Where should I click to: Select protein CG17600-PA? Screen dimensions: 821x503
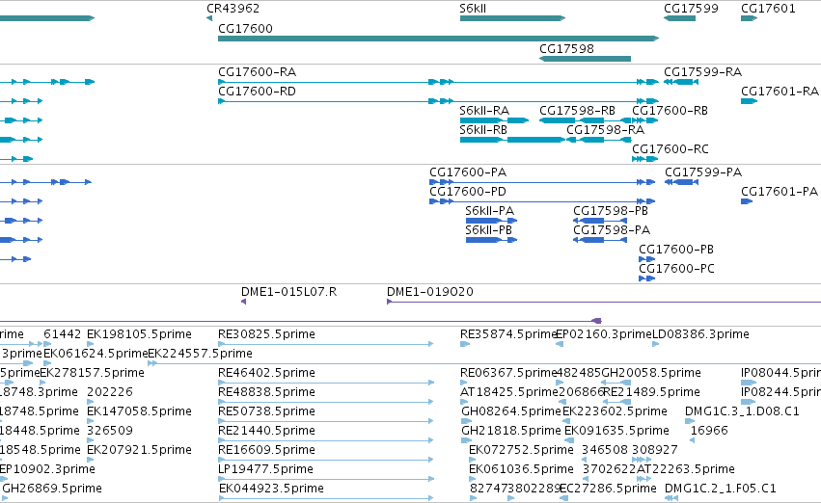[542, 182]
